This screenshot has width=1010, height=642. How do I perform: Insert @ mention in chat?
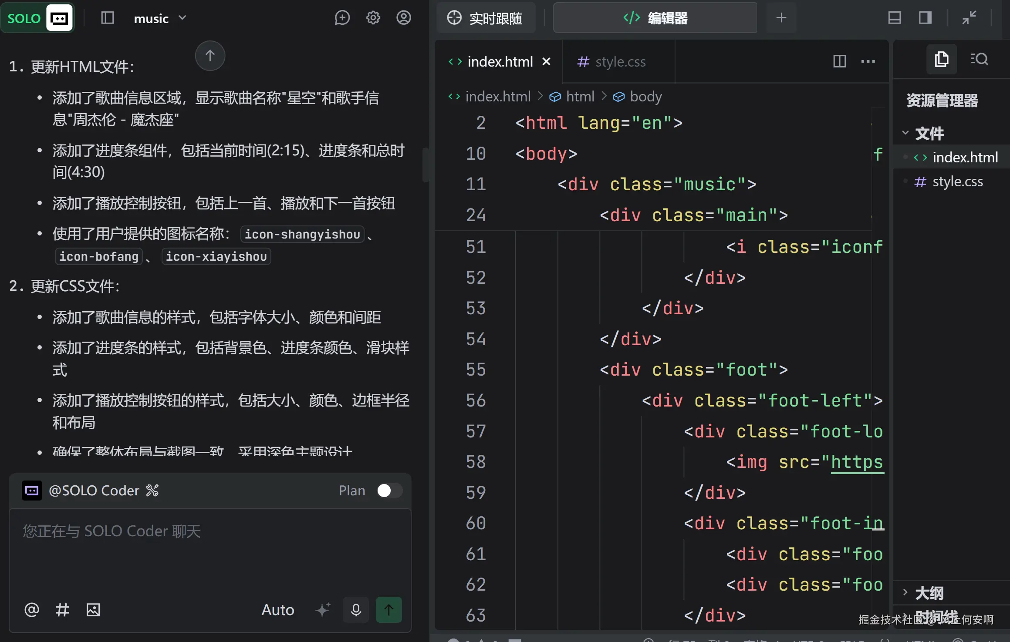(x=32, y=610)
